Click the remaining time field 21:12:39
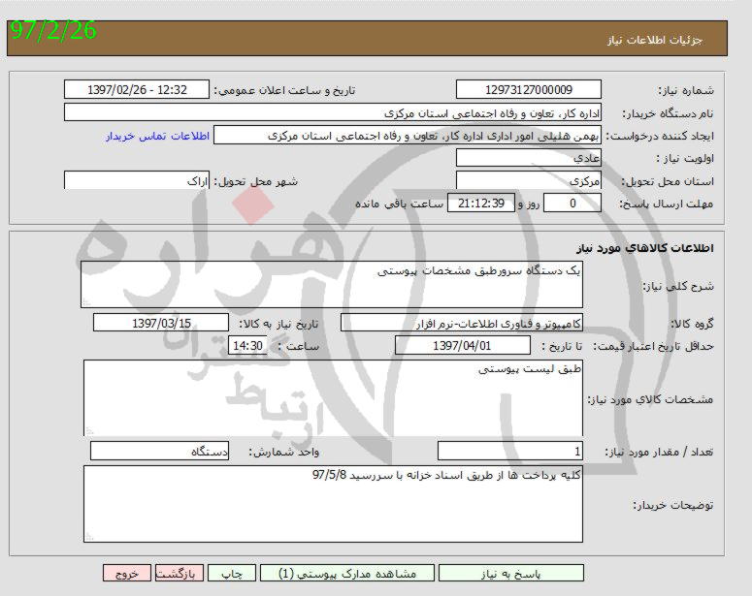Image resolution: width=752 pixels, height=596 pixels. point(481,204)
